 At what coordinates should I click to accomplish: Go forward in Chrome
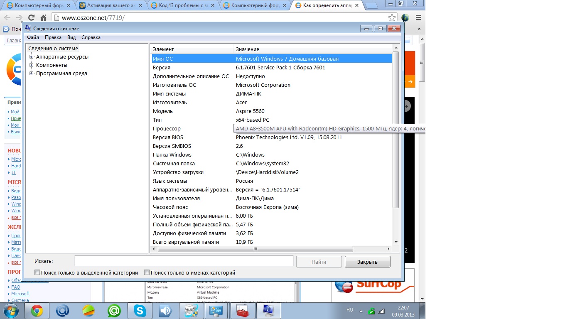coord(19,18)
